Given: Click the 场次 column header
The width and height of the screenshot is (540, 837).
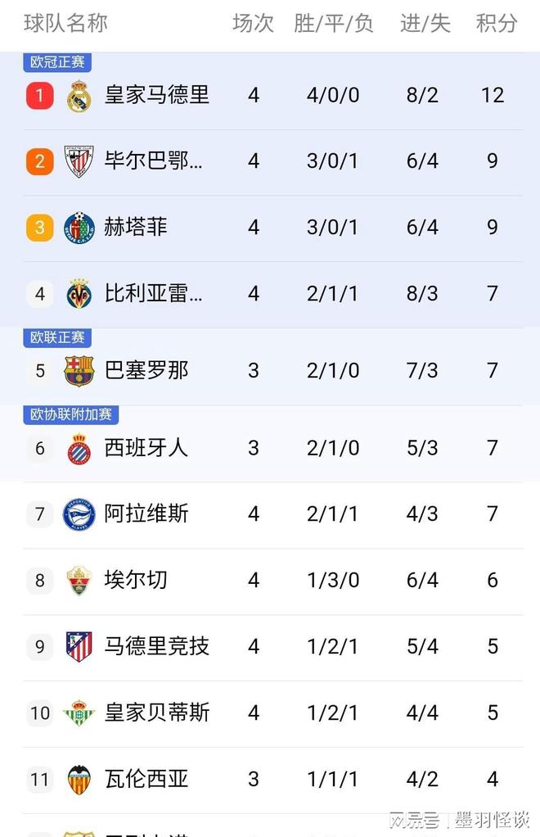Looking at the screenshot, I should [253, 25].
